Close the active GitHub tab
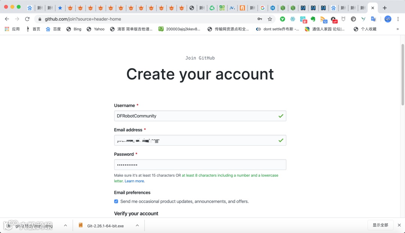This screenshot has height=233, width=405. (x=372, y=8)
